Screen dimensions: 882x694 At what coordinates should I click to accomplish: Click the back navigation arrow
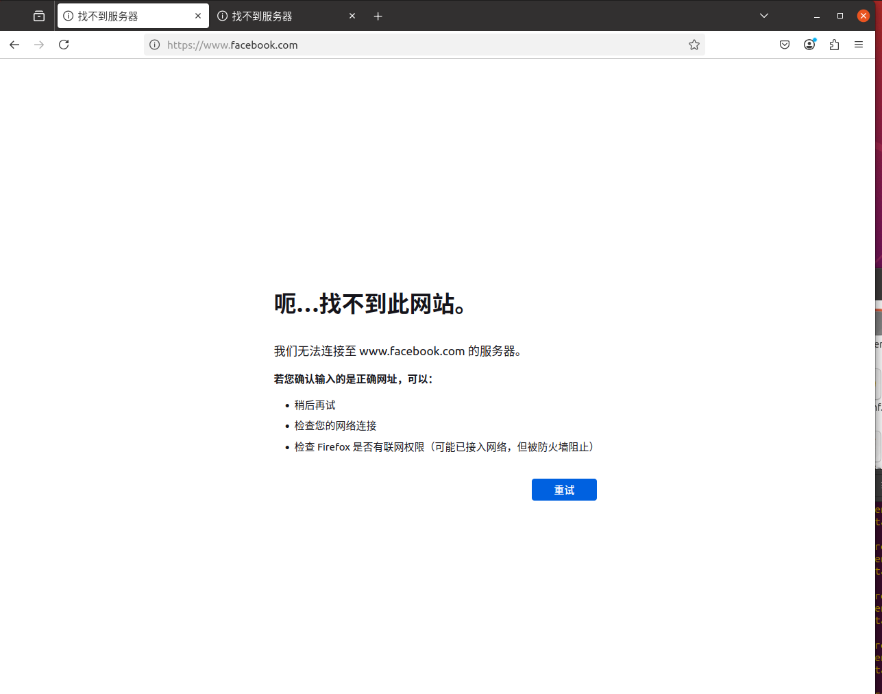14,45
